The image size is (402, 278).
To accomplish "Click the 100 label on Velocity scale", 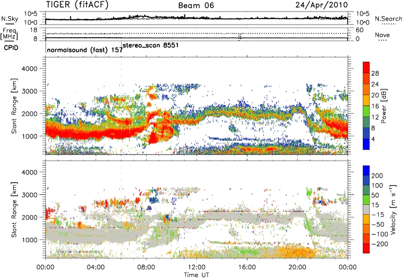I will tap(377, 186).
